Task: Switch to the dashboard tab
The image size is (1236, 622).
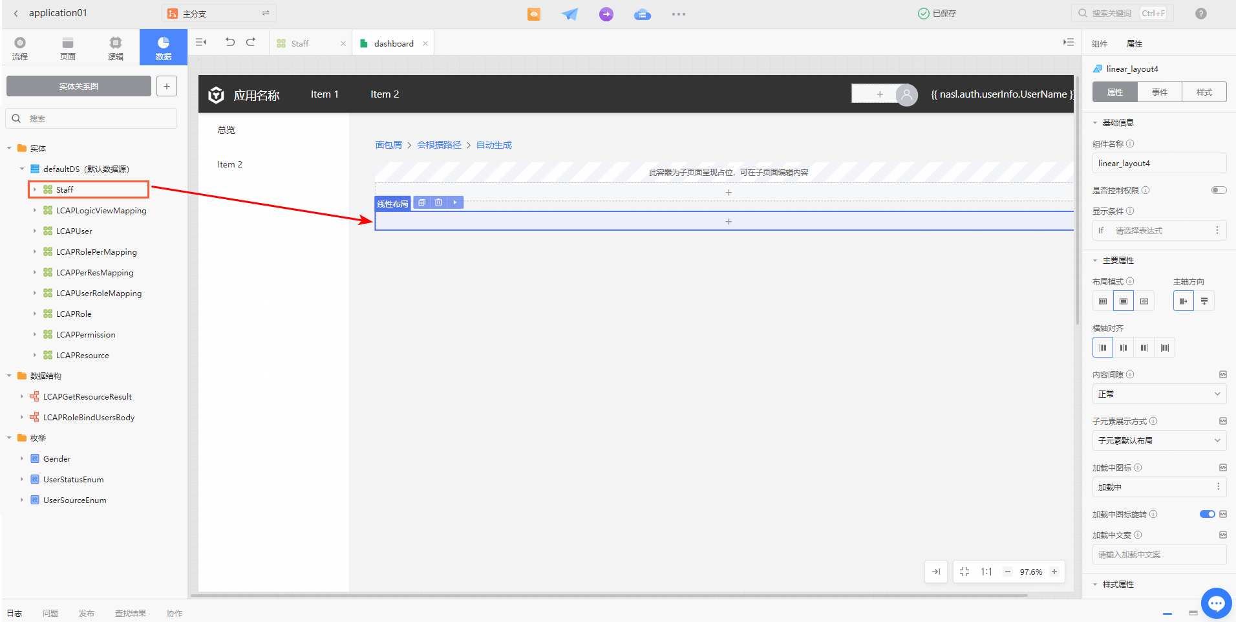Action: pyautogui.click(x=394, y=43)
